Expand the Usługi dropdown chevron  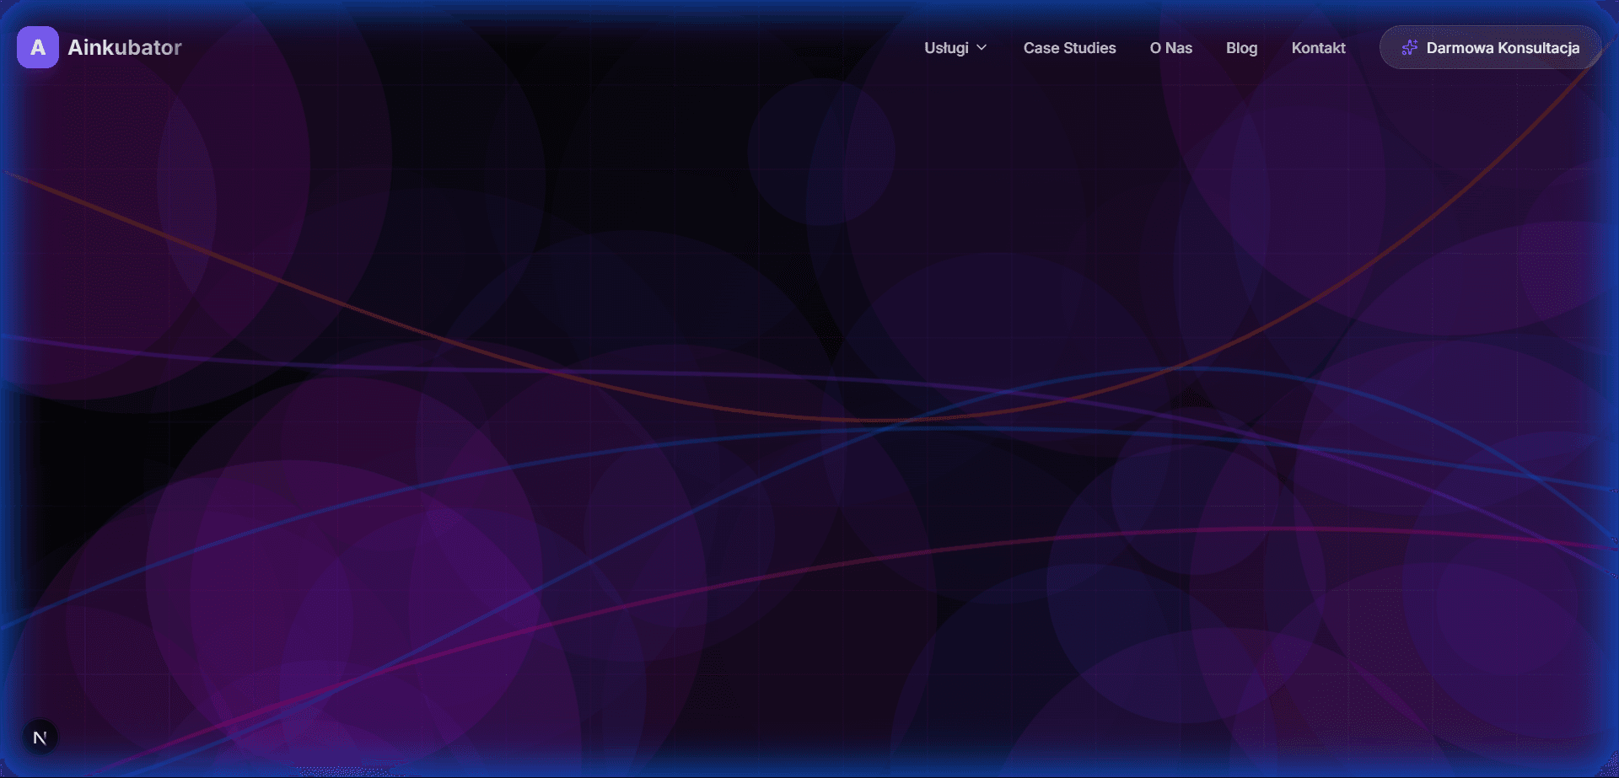click(x=982, y=48)
